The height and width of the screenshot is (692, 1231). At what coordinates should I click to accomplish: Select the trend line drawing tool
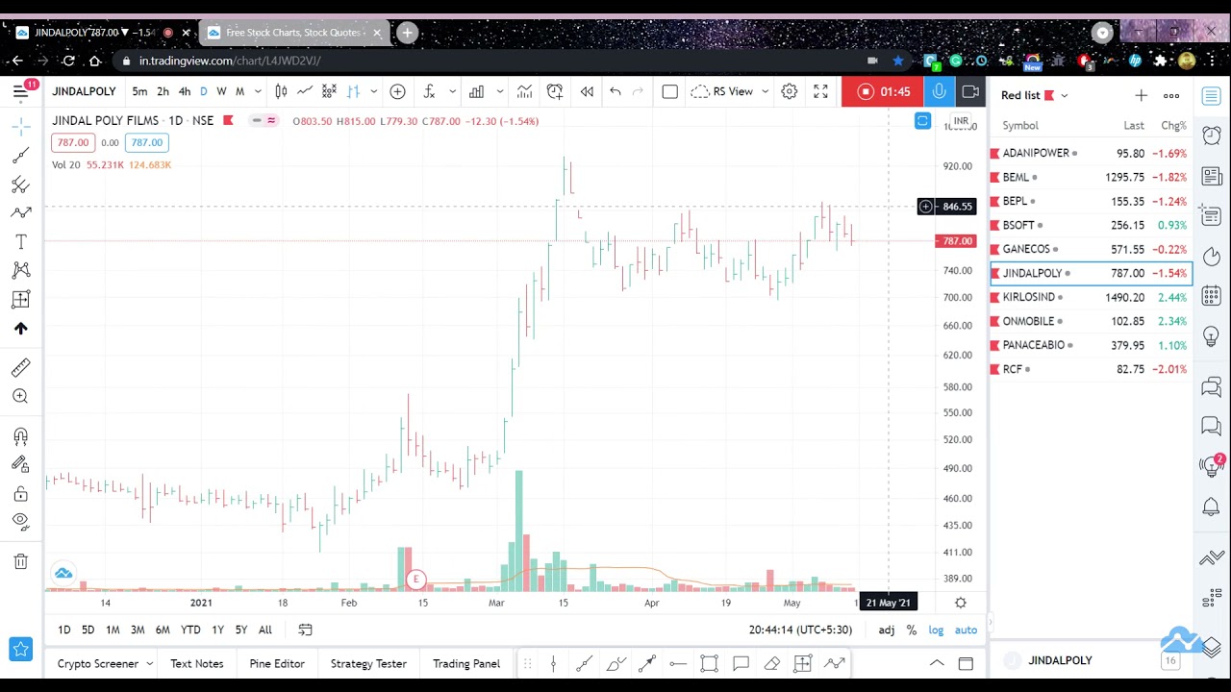point(20,155)
